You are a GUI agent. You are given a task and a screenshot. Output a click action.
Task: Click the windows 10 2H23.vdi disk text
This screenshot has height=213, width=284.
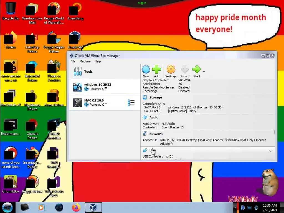(x=195, y=107)
